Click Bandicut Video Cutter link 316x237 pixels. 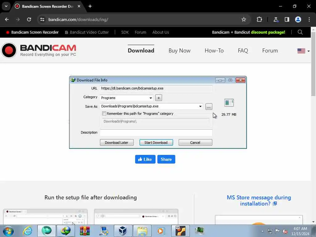[87, 32]
